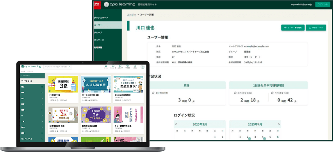This screenshot has width=333, height=152.
Task: Click example@example.com email address
Action: pyautogui.click(x=256, y=46)
